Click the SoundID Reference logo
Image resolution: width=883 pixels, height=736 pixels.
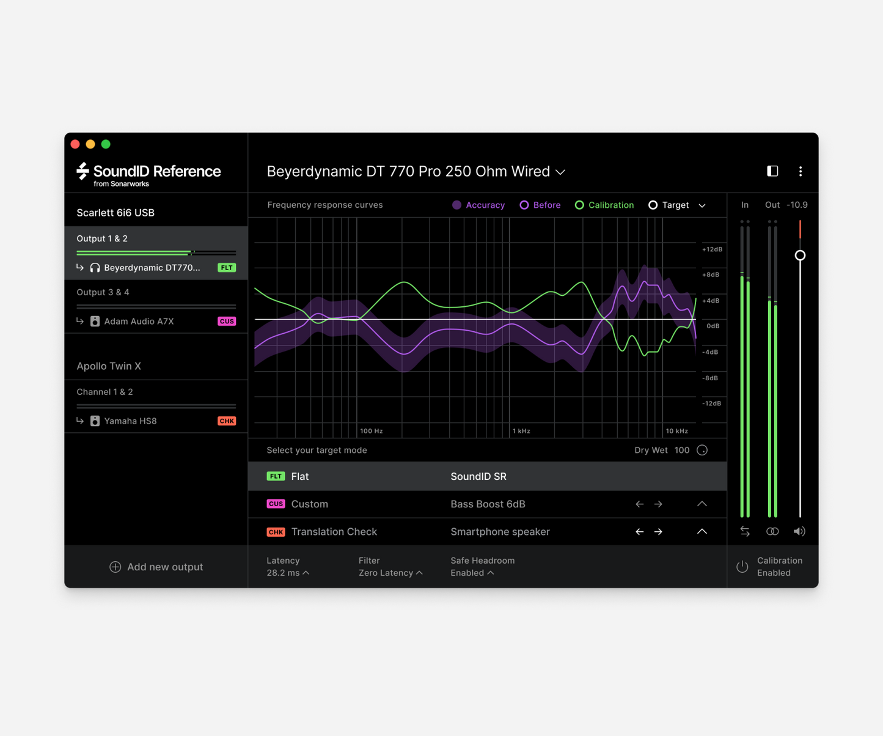tap(147, 172)
